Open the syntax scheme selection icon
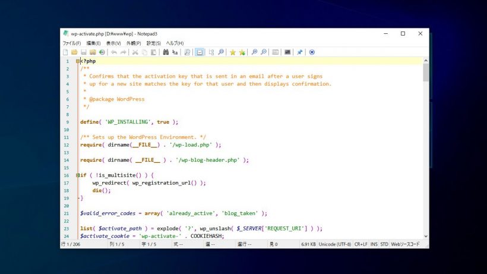This screenshot has height=274, width=487. point(275,52)
